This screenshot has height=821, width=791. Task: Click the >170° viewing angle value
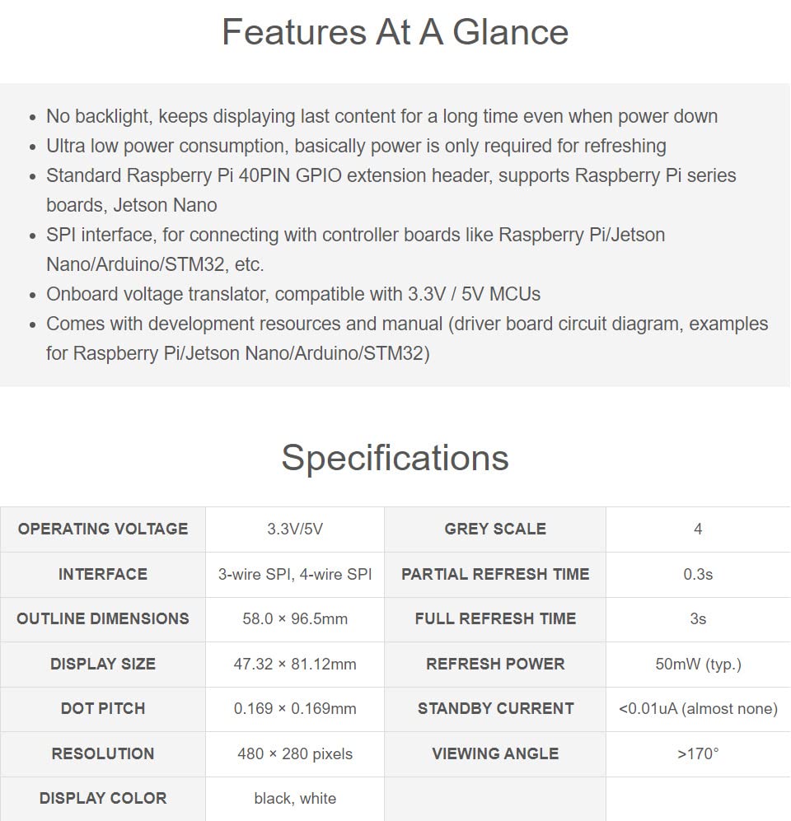[698, 753]
